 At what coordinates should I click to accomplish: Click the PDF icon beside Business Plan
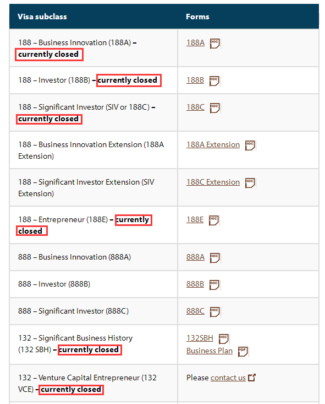tap(243, 352)
